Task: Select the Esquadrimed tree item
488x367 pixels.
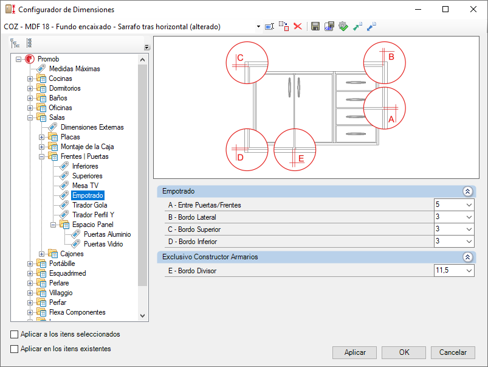Action: (67, 273)
